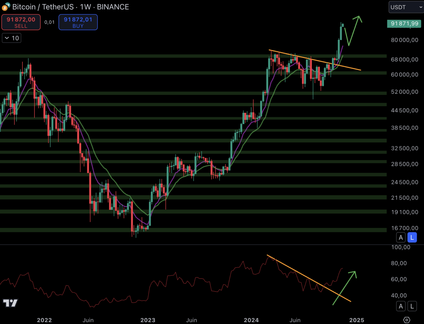The image size is (424, 324).
Task: Click the TradingView logo
Action: click(10, 303)
